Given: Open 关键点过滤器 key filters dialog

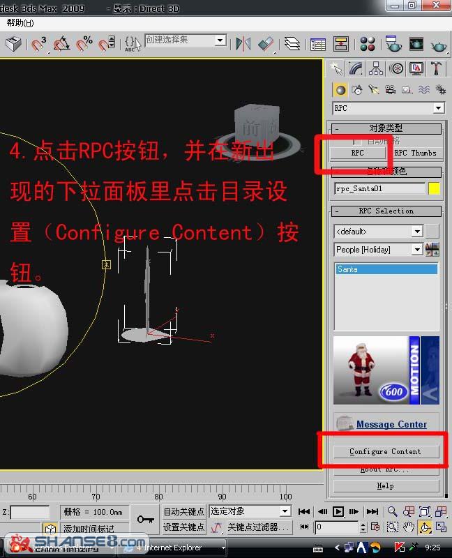Looking at the screenshot, I should tap(259, 527).
